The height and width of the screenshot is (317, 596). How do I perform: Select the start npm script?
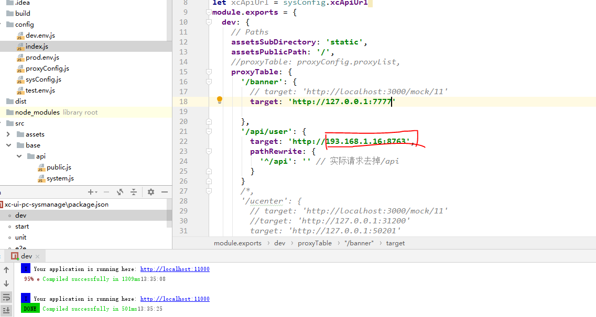[21, 227]
